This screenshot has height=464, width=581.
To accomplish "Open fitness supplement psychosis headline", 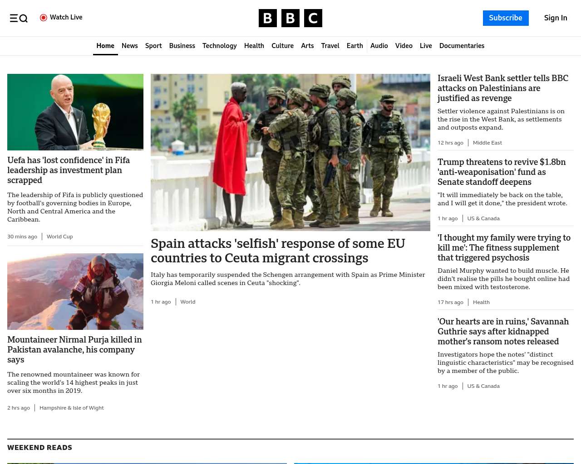I will 504,247.
